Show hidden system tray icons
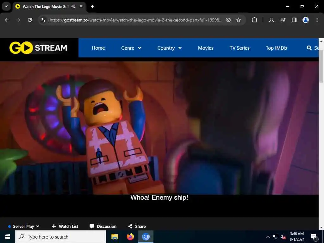The width and height of the screenshot is (324, 243). tap(268, 237)
